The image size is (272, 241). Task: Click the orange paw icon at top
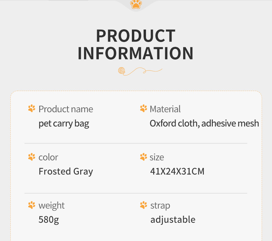[136, 4]
